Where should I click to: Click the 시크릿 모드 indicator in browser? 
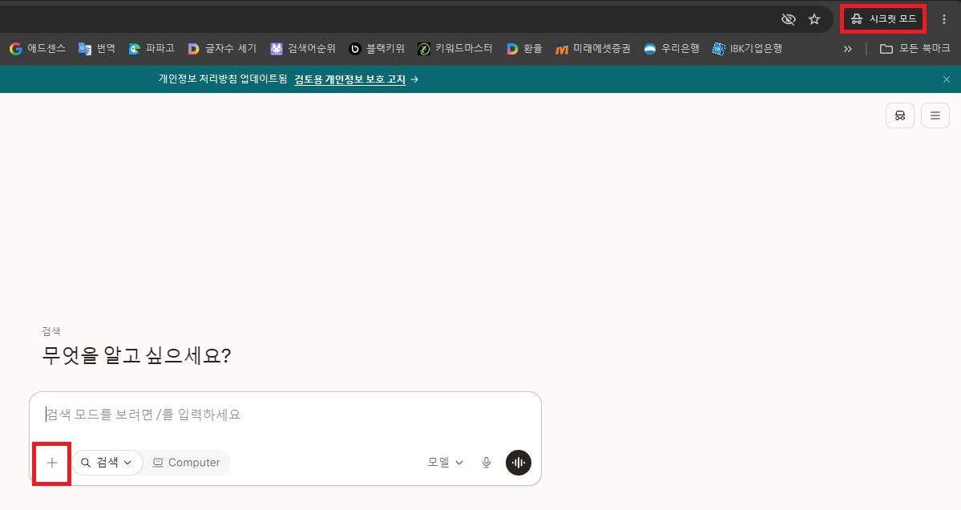883,19
